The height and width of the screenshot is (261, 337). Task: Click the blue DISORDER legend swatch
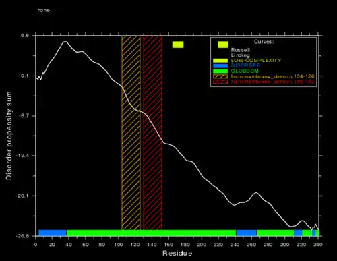[220, 66]
